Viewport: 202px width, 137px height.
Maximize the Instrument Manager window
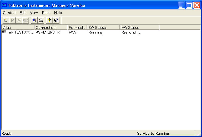189,5
